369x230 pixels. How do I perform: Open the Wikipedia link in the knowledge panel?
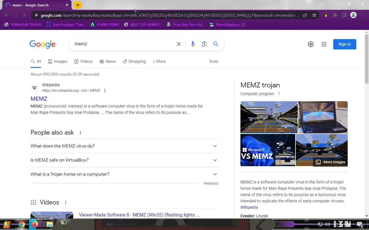click(249, 207)
